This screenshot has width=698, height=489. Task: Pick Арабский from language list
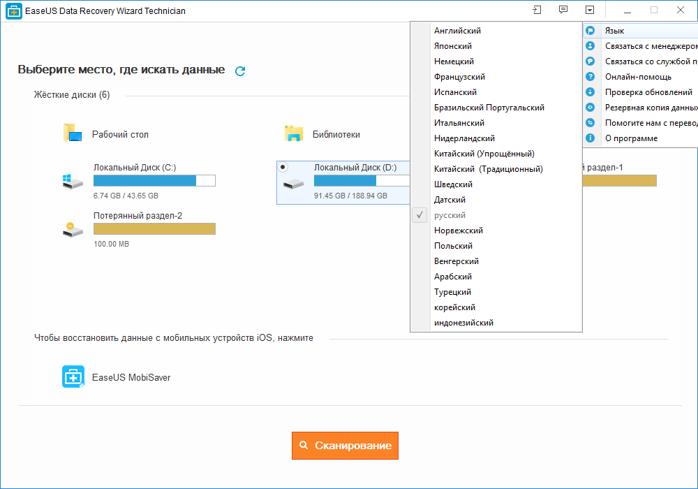(496, 277)
